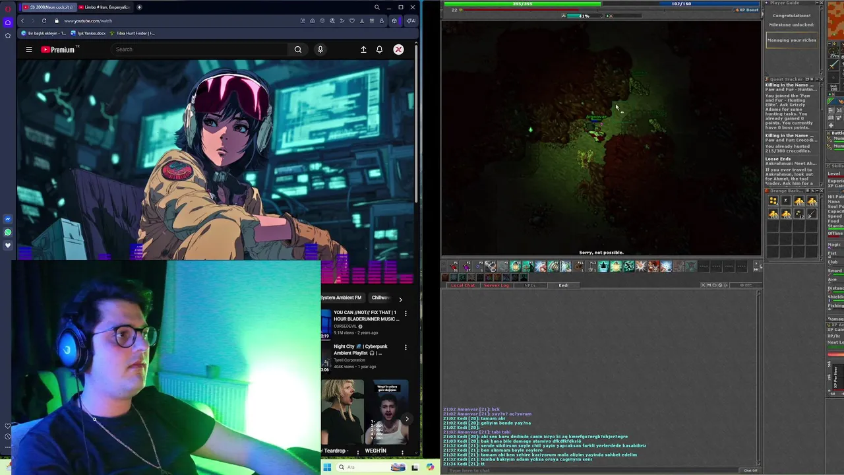Open a new Opera browser tab
This screenshot has height=475, width=844.
click(139, 7)
